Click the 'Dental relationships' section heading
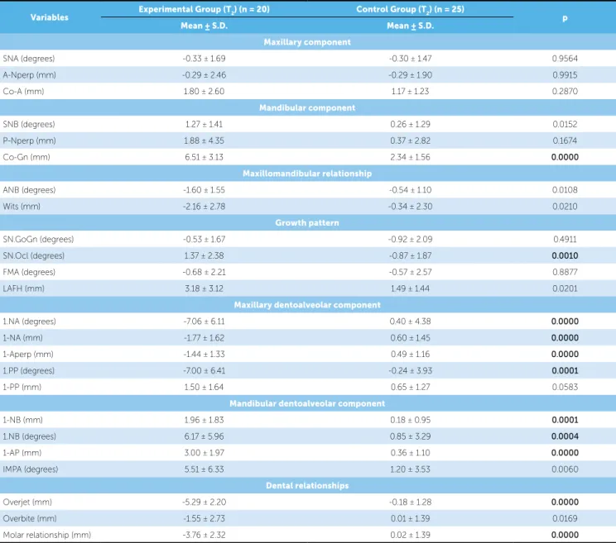Image resolution: width=616 pixels, height=543 pixels. [307, 485]
